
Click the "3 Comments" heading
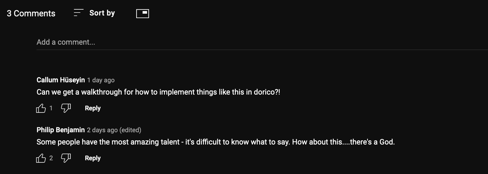click(31, 13)
